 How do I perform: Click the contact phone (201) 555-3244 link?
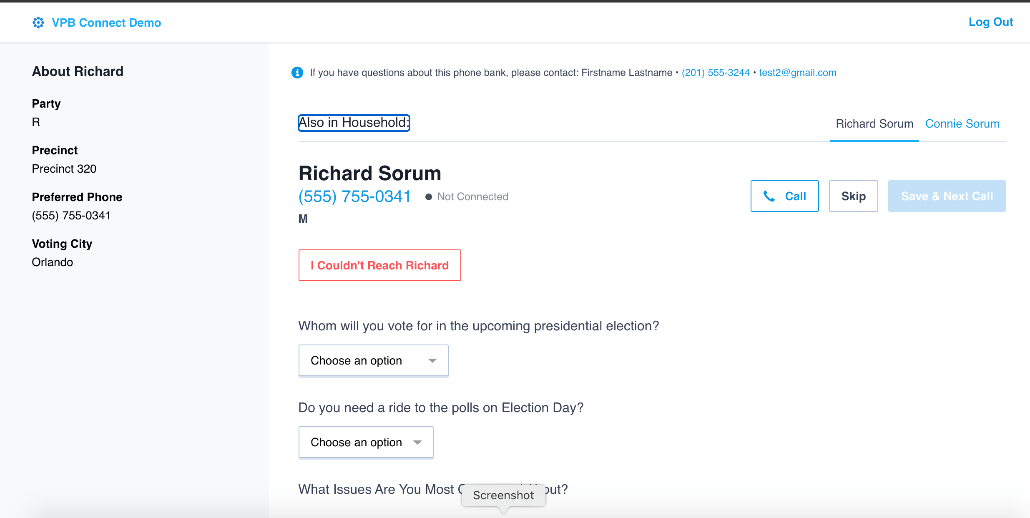coord(716,73)
